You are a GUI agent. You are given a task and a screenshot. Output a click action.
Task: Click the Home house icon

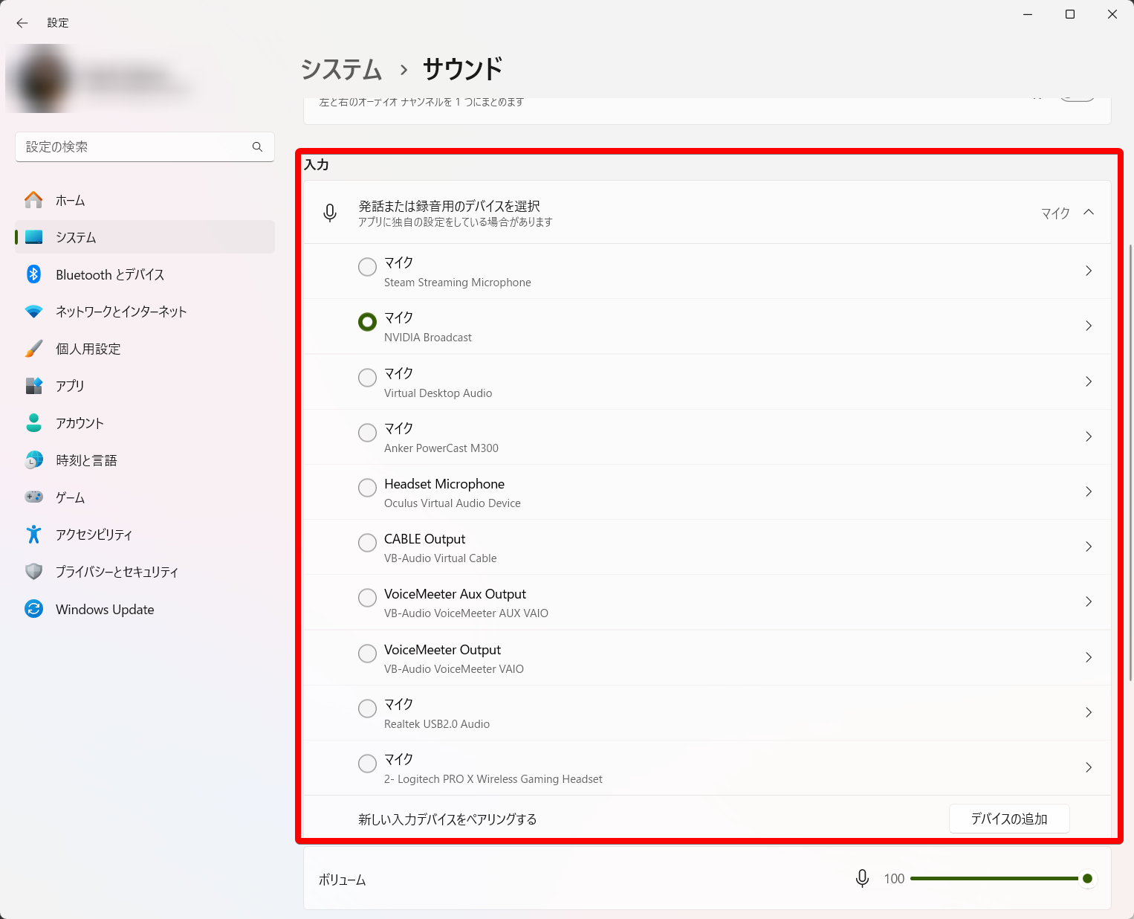point(33,200)
